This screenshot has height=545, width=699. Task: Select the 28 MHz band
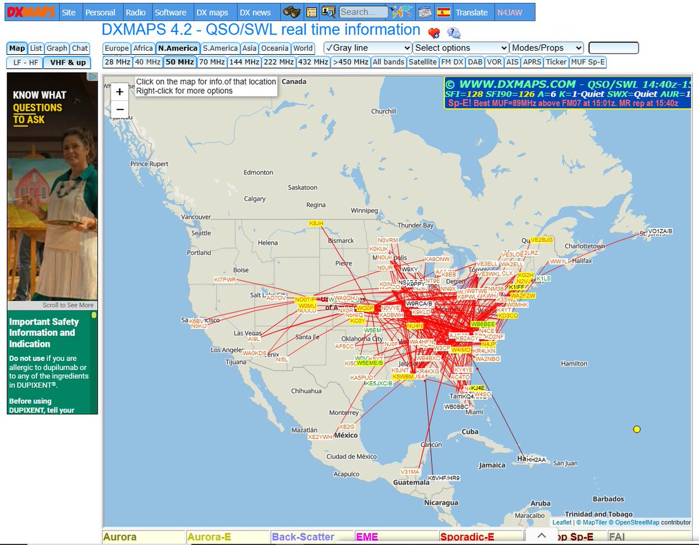(x=118, y=62)
